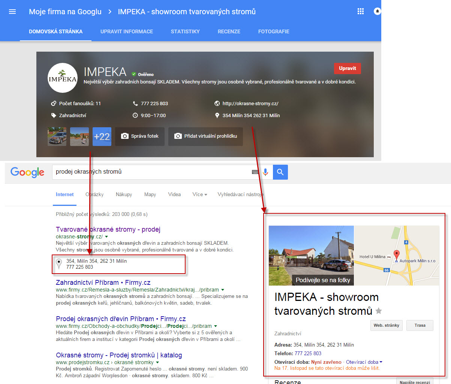
Task: Click the IMPEKA round logo
Action: coord(63,78)
